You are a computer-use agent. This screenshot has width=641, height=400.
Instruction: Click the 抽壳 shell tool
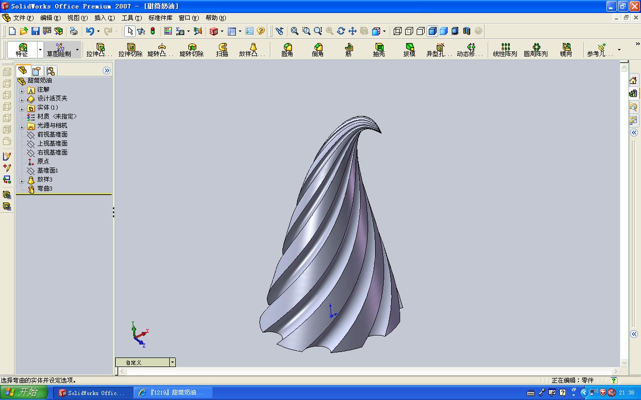pos(379,50)
